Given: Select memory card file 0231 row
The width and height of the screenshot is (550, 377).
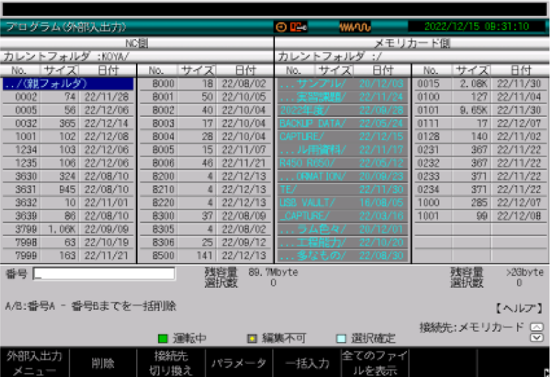Looking at the screenshot, I should (480, 150).
